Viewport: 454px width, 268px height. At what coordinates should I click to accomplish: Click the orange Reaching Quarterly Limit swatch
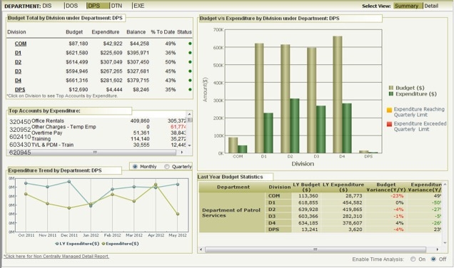(x=390, y=110)
